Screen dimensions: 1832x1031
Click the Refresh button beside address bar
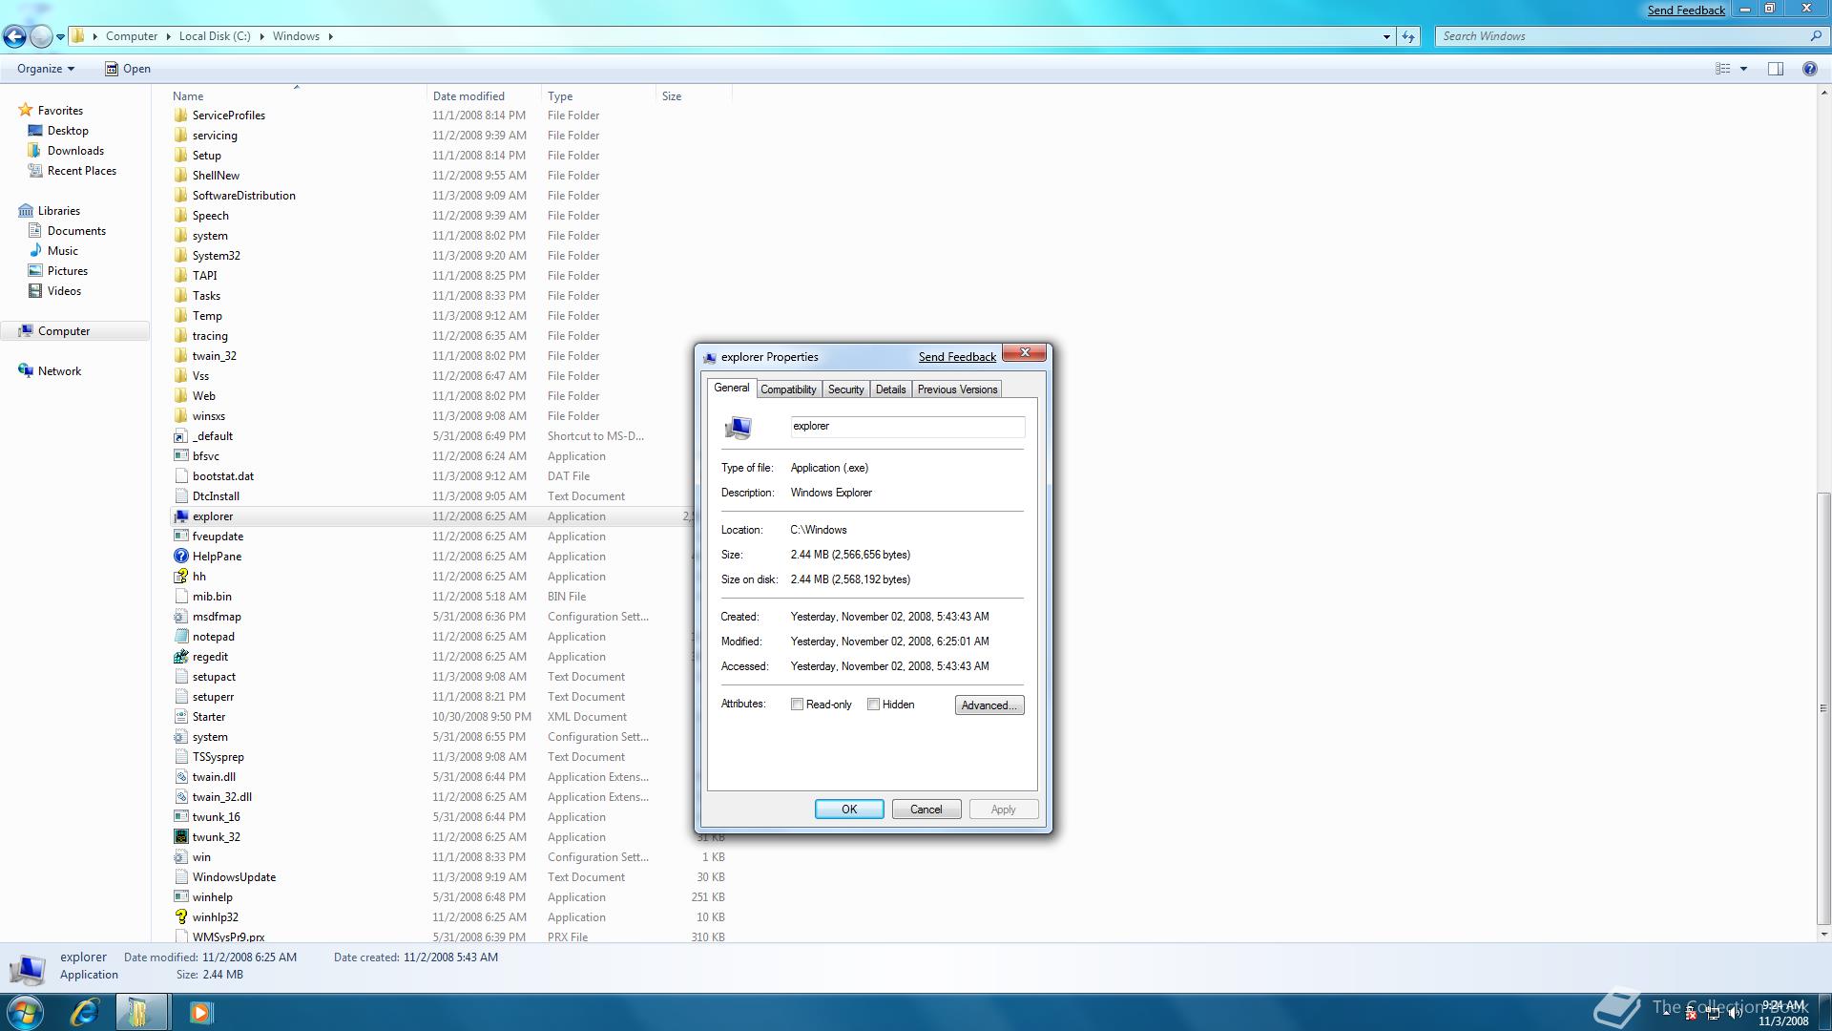[1408, 36]
